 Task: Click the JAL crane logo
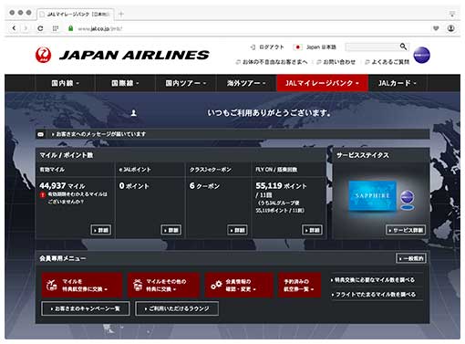[43, 55]
